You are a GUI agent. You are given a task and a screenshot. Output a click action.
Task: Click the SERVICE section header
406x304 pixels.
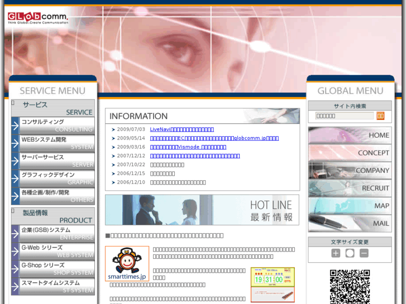point(53,108)
